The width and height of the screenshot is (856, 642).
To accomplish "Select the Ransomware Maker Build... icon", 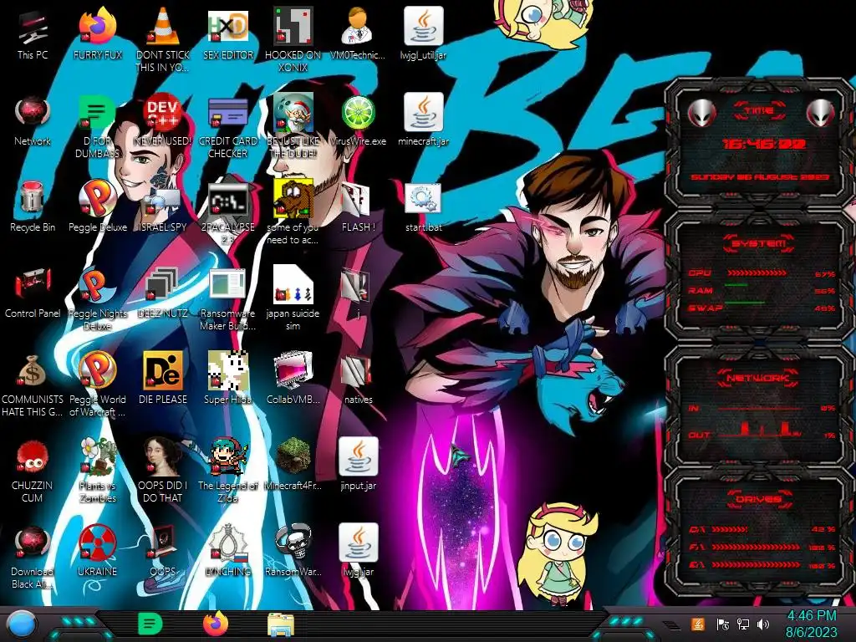I will click(x=228, y=285).
